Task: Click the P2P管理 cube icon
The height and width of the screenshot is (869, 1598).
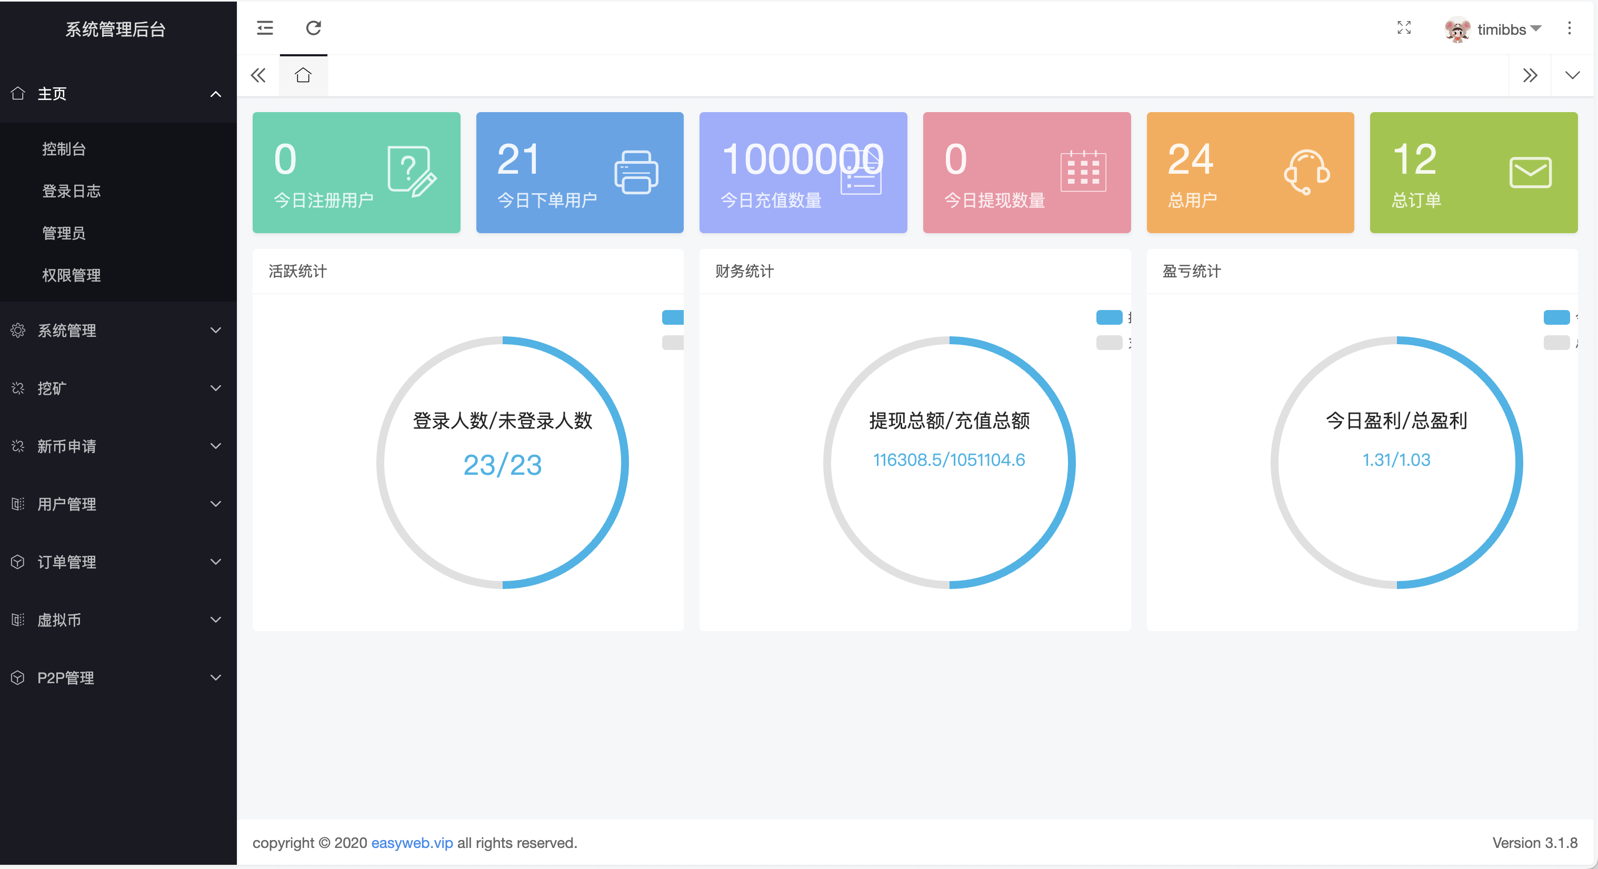Action: pos(17,677)
